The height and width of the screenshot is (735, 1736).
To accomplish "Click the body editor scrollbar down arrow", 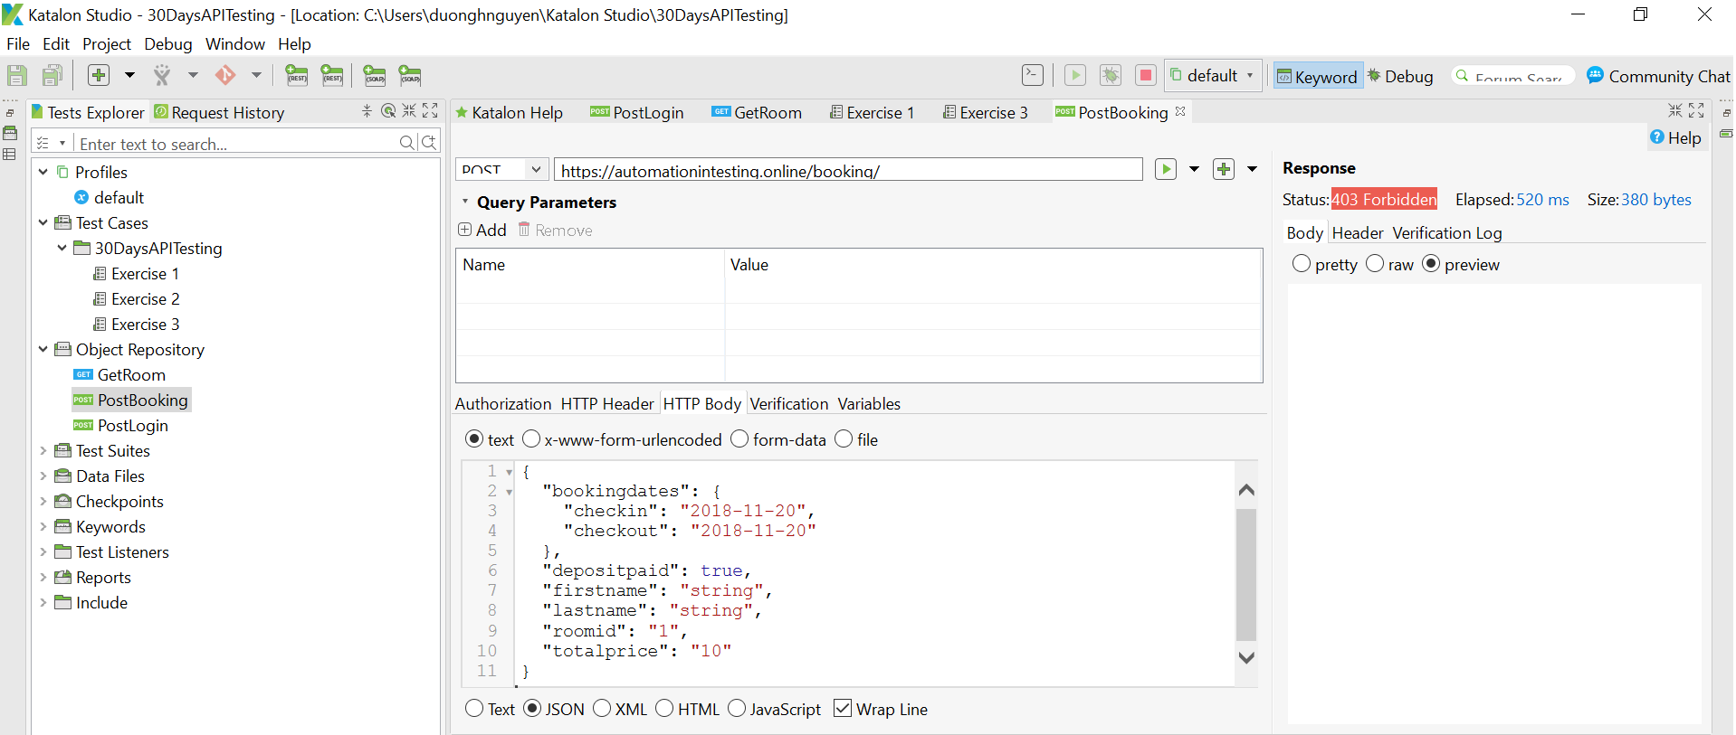I will (1246, 657).
